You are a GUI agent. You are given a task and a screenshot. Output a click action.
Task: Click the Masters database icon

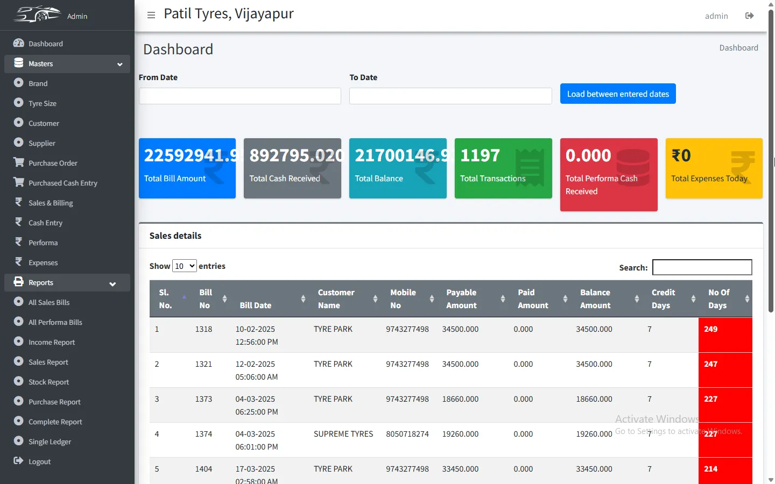pos(19,63)
